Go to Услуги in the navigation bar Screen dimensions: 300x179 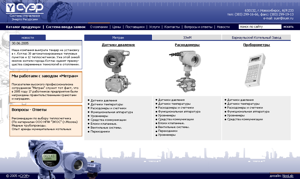point(154,27)
